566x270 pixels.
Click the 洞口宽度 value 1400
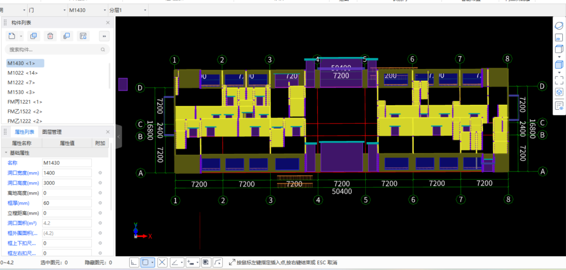67,173
